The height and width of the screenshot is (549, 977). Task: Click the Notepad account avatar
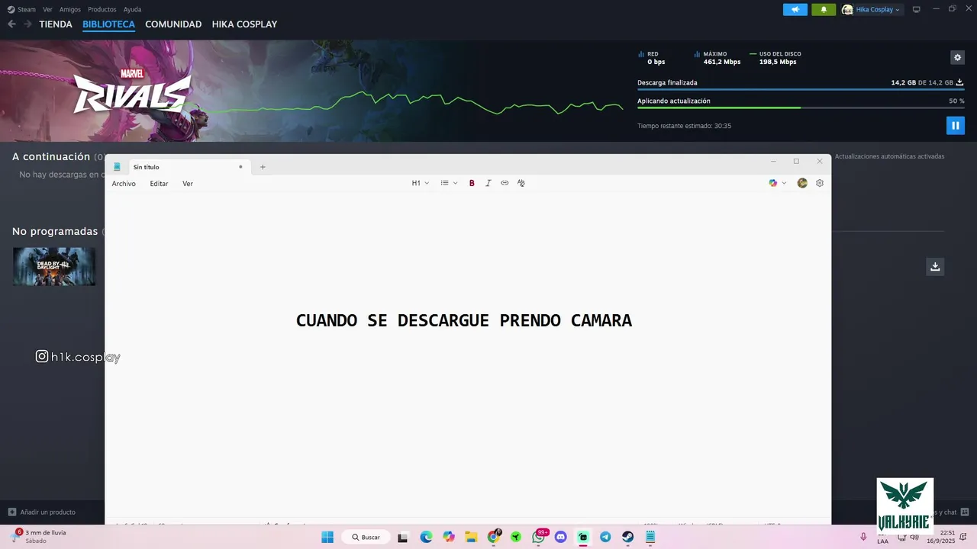pos(802,183)
